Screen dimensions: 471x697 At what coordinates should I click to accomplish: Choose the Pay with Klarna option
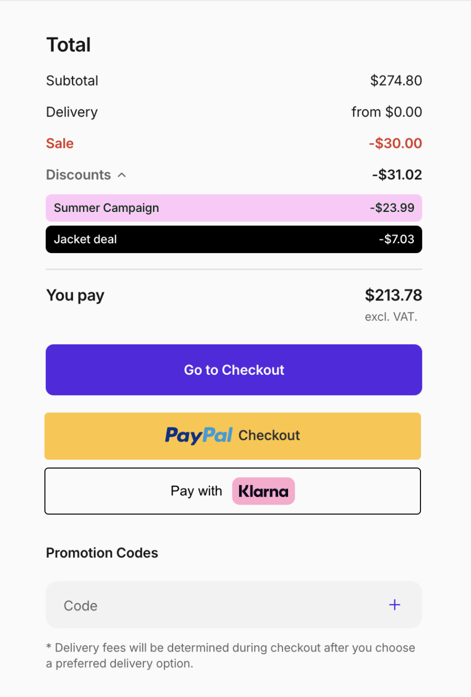pyautogui.click(x=233, y=491)
